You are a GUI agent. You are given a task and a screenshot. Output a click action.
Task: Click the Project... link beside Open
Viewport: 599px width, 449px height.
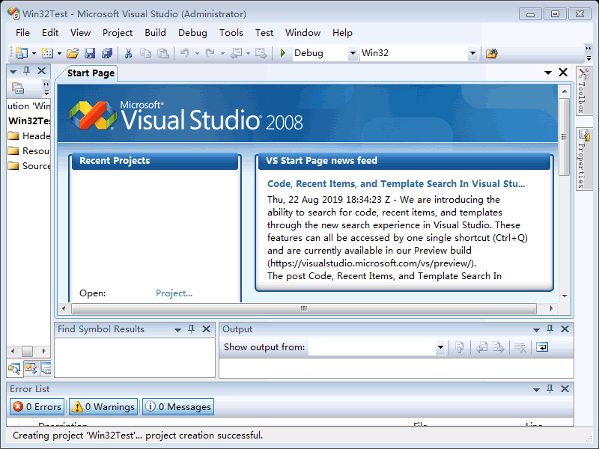click(x=174, y=293)
